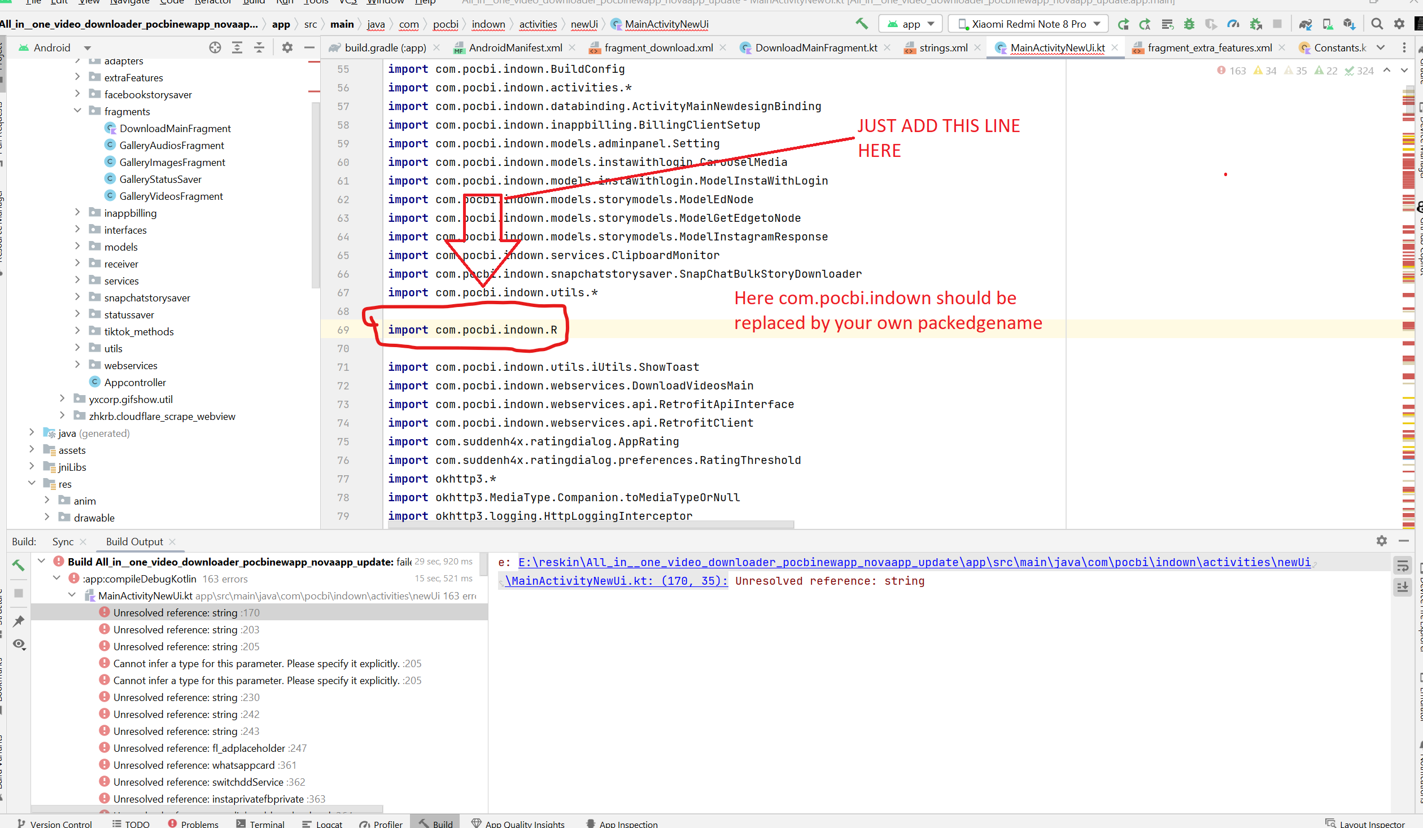Switch to the strings.xml editor tab
The width and height of the screenshot is (1423, 828).
click(x=942, y=48)
